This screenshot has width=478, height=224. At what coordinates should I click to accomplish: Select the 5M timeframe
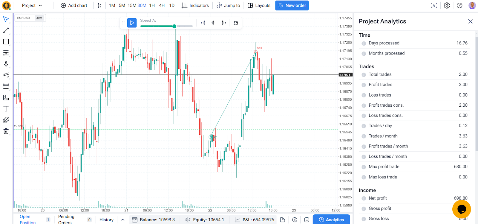coord(122,5)
